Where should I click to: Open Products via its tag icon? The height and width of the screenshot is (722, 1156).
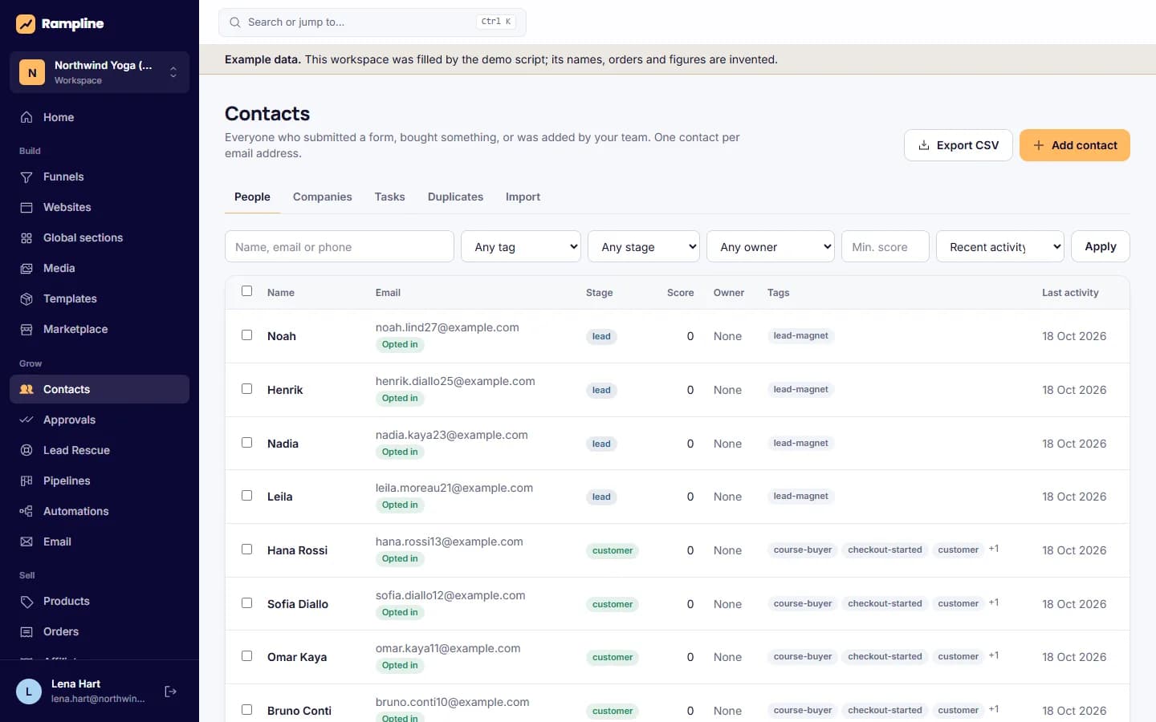tap(26, 601)
